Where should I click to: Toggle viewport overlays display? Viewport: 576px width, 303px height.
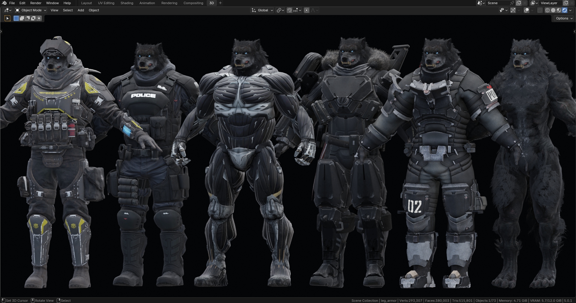click(x=526, y=10)
